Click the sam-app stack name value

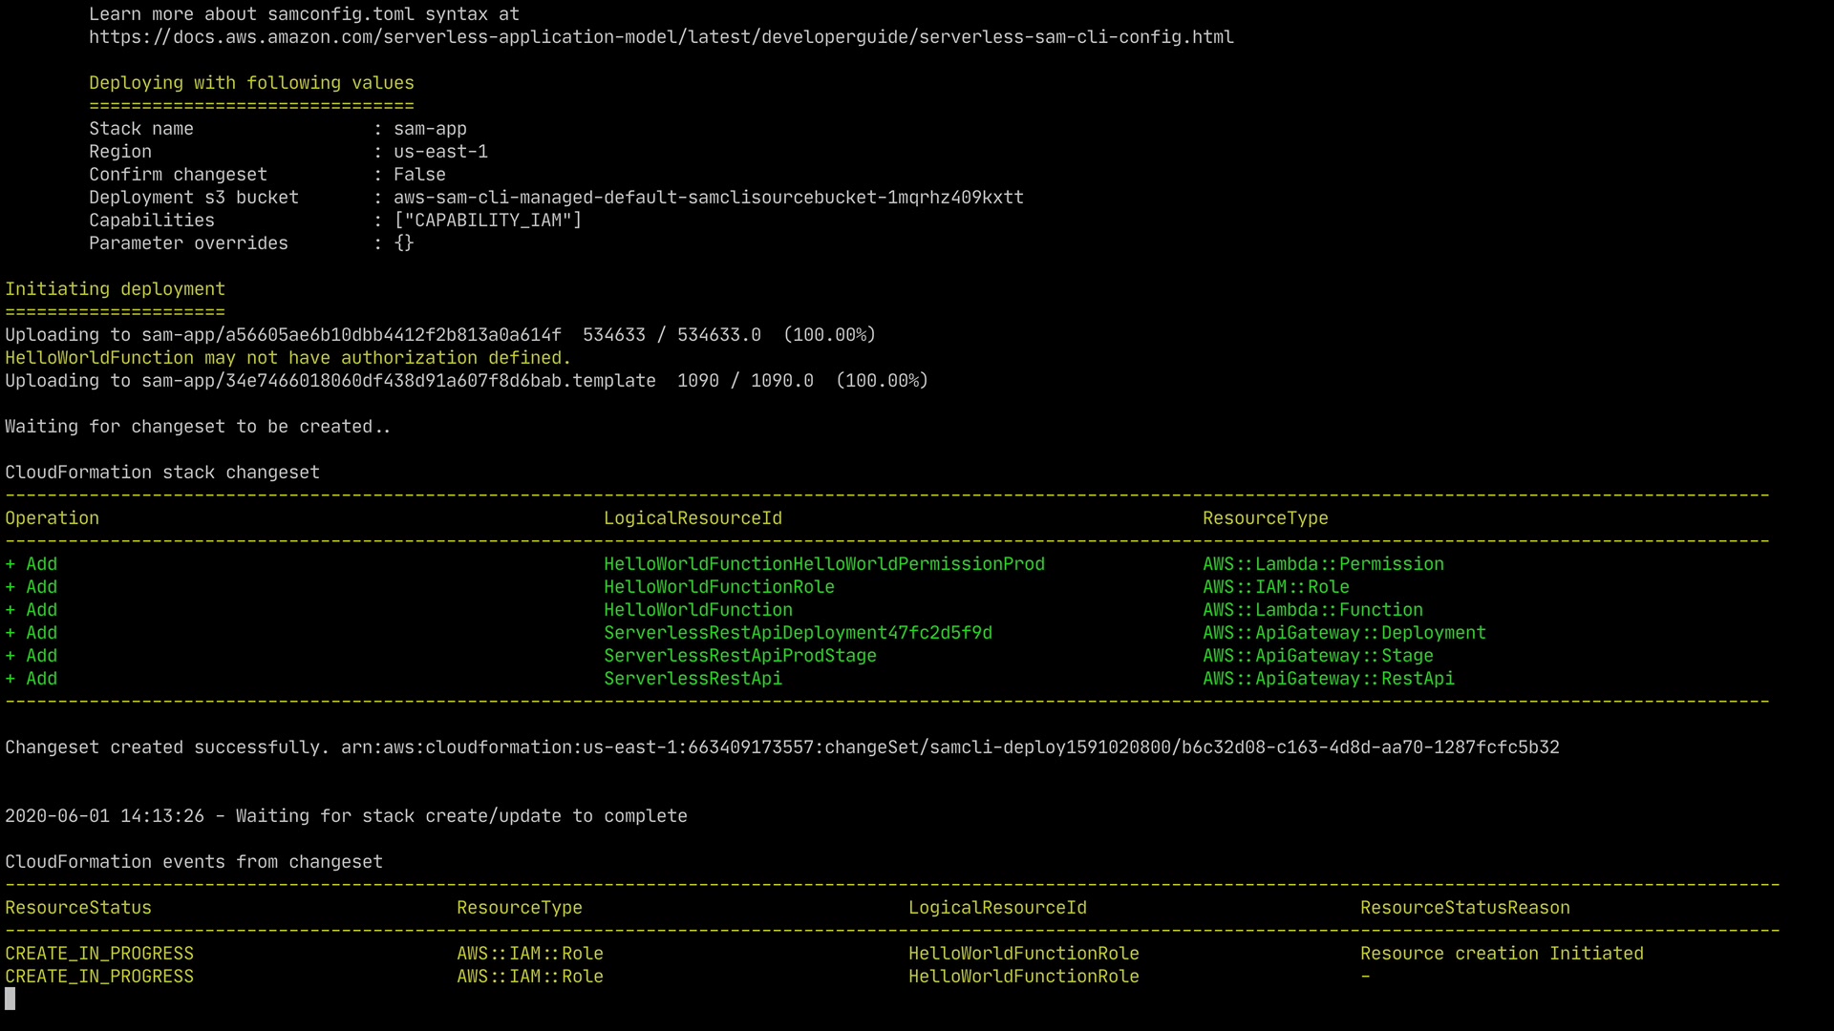[430, 129]
